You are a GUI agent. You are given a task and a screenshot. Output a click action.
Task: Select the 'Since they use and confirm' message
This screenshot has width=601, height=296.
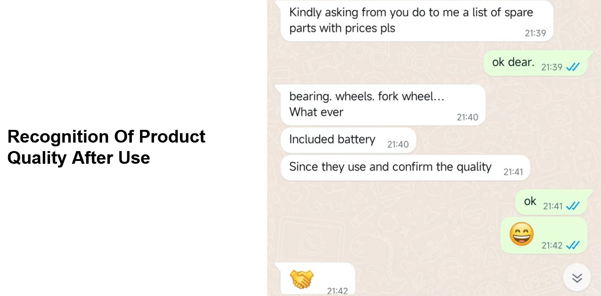[405, 168]
